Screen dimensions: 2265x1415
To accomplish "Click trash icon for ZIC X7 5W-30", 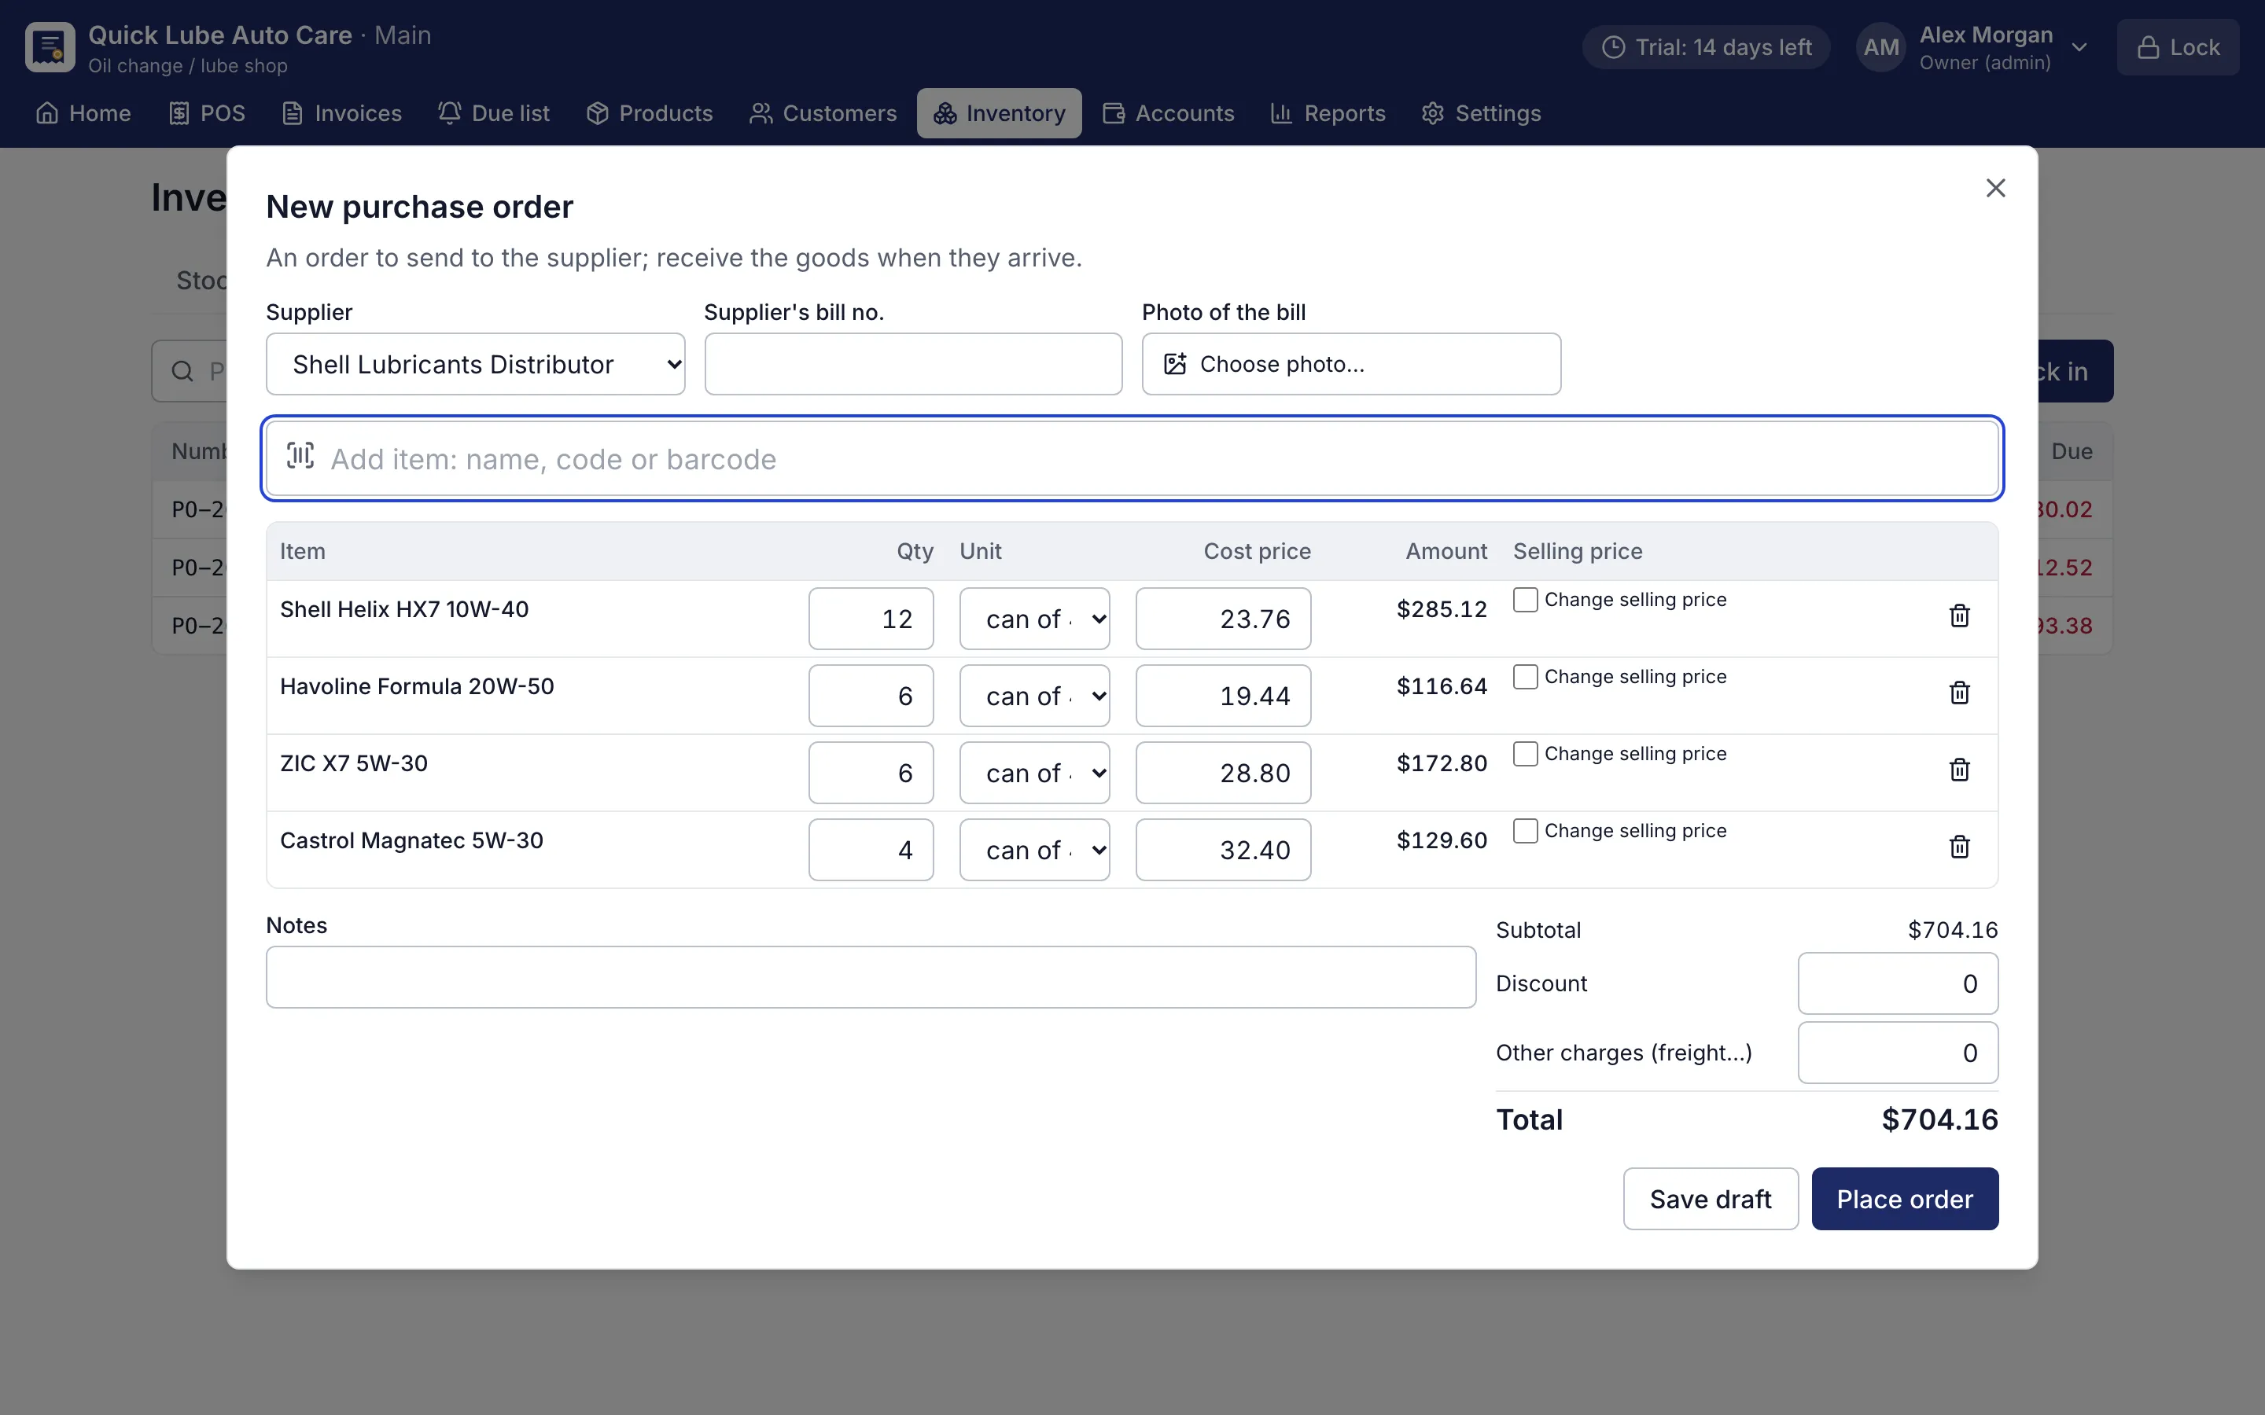I will point(1959,770).
